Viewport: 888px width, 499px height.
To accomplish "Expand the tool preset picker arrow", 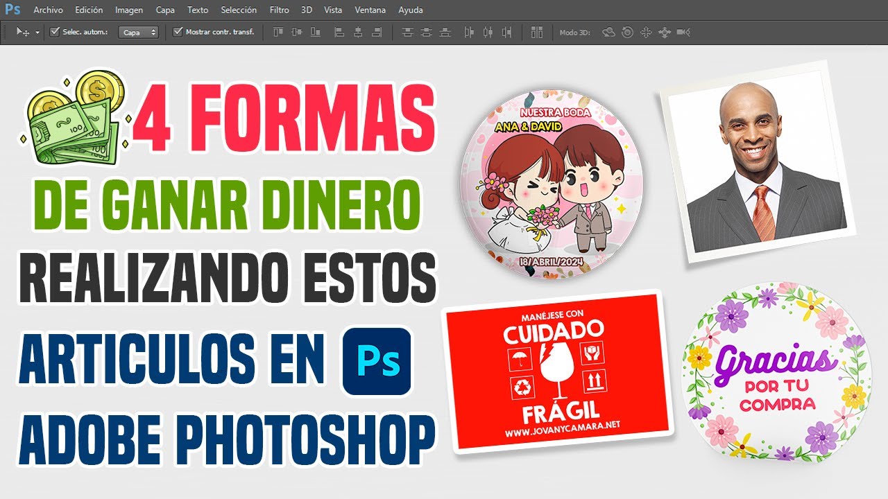I will tap(37, 32).
